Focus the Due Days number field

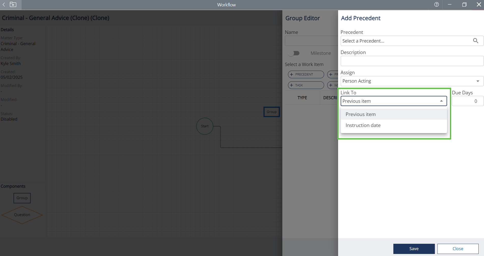click(x=467, y=101)
